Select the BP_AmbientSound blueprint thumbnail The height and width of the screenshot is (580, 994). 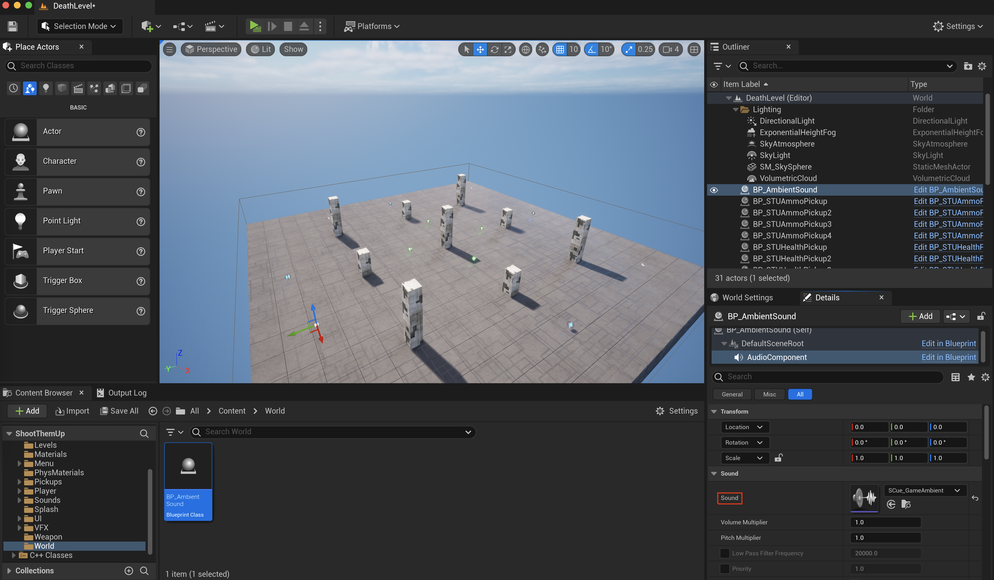click(188, 481)
